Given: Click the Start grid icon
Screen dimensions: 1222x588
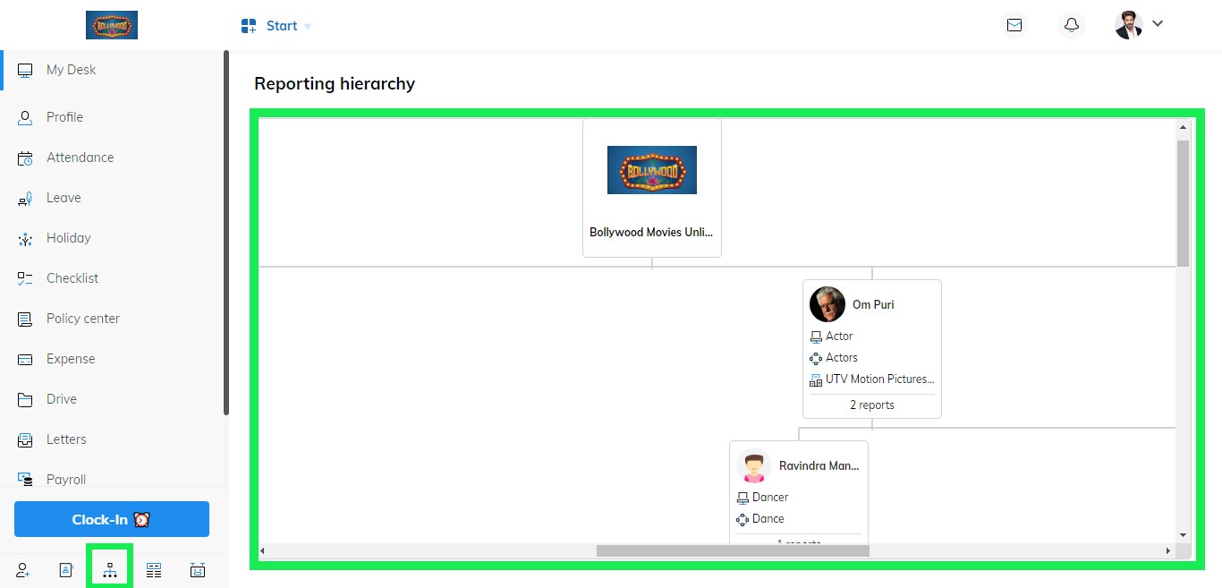Looking at the screenshot, I should [249, 26].
